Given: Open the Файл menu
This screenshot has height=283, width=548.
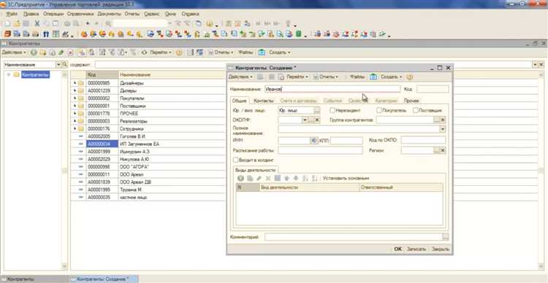Looking at the screenshot, I should tap(12, 14).
